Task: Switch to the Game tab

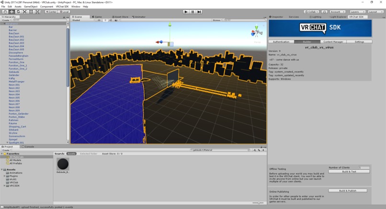Action: (97, 17)
